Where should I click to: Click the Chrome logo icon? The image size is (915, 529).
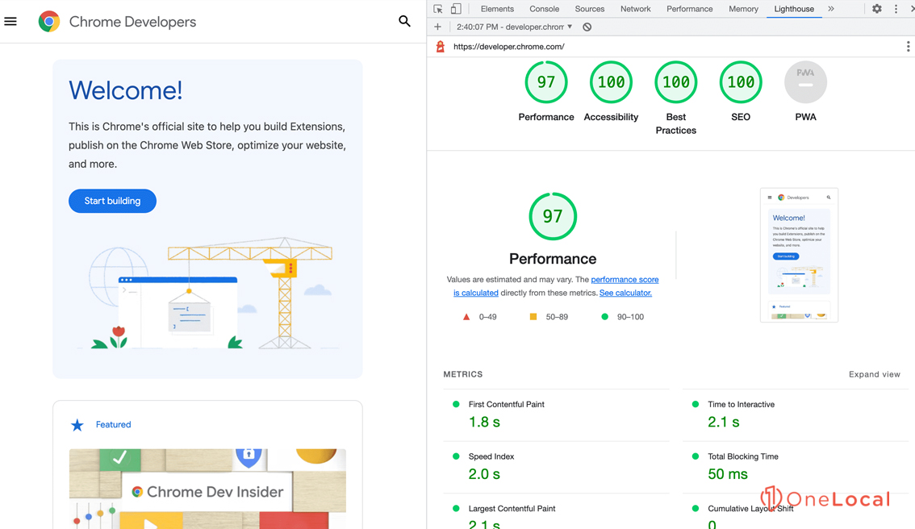pyautogui.click(x=49, y=22)
